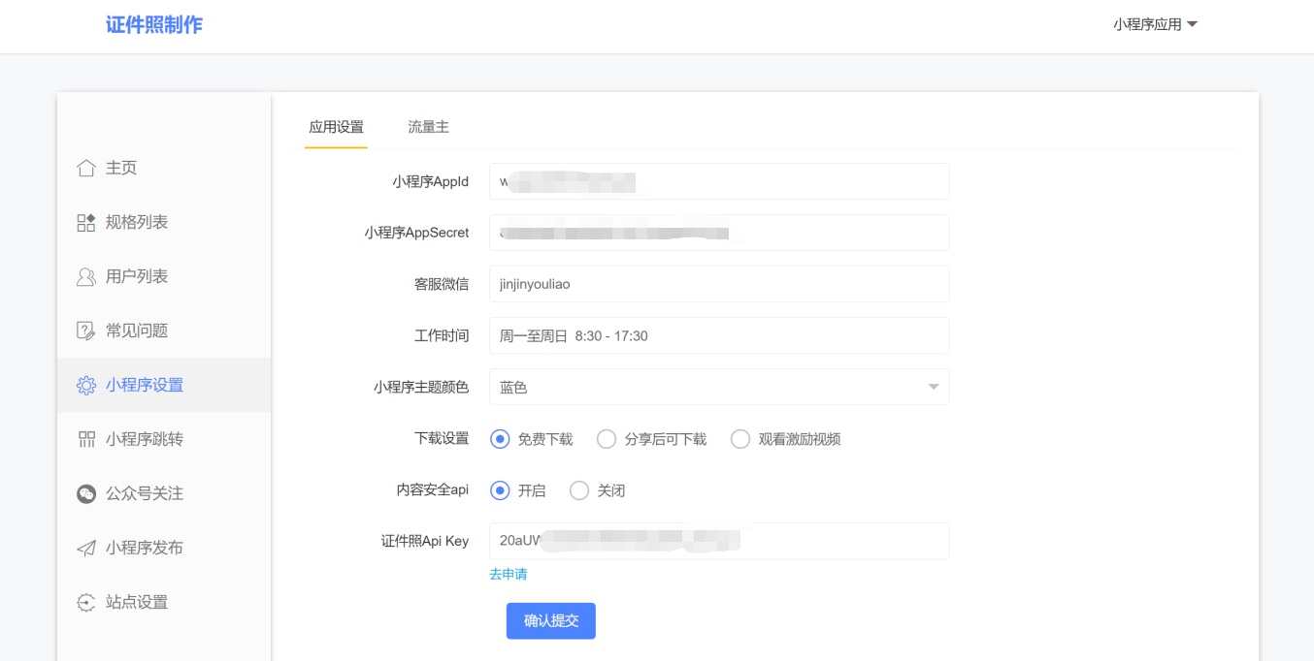Click the grid icon beside 规格列表
This screenshot has width=1314, height=661.
(x=85, y=222)
